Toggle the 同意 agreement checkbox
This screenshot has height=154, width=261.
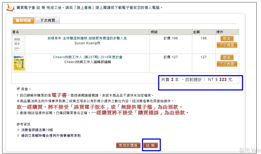coord(18,88)
